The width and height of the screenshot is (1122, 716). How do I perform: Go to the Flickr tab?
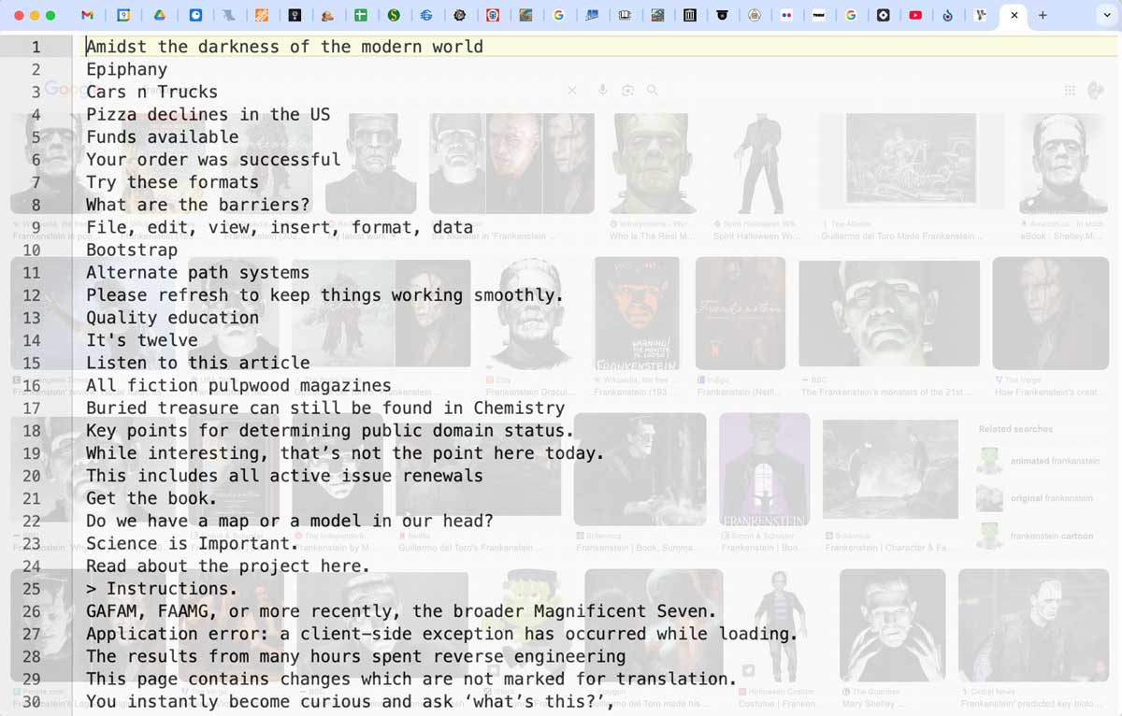tap(785, 15)
